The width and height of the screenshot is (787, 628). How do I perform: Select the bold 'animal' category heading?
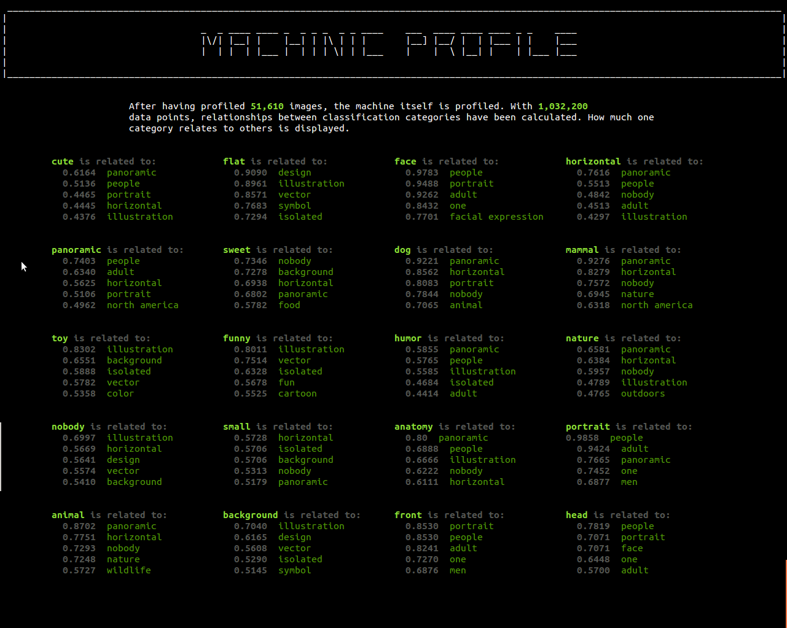[x=68, y=515]
